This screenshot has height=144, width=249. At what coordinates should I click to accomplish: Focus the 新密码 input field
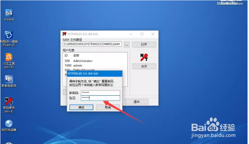(100, 93)
